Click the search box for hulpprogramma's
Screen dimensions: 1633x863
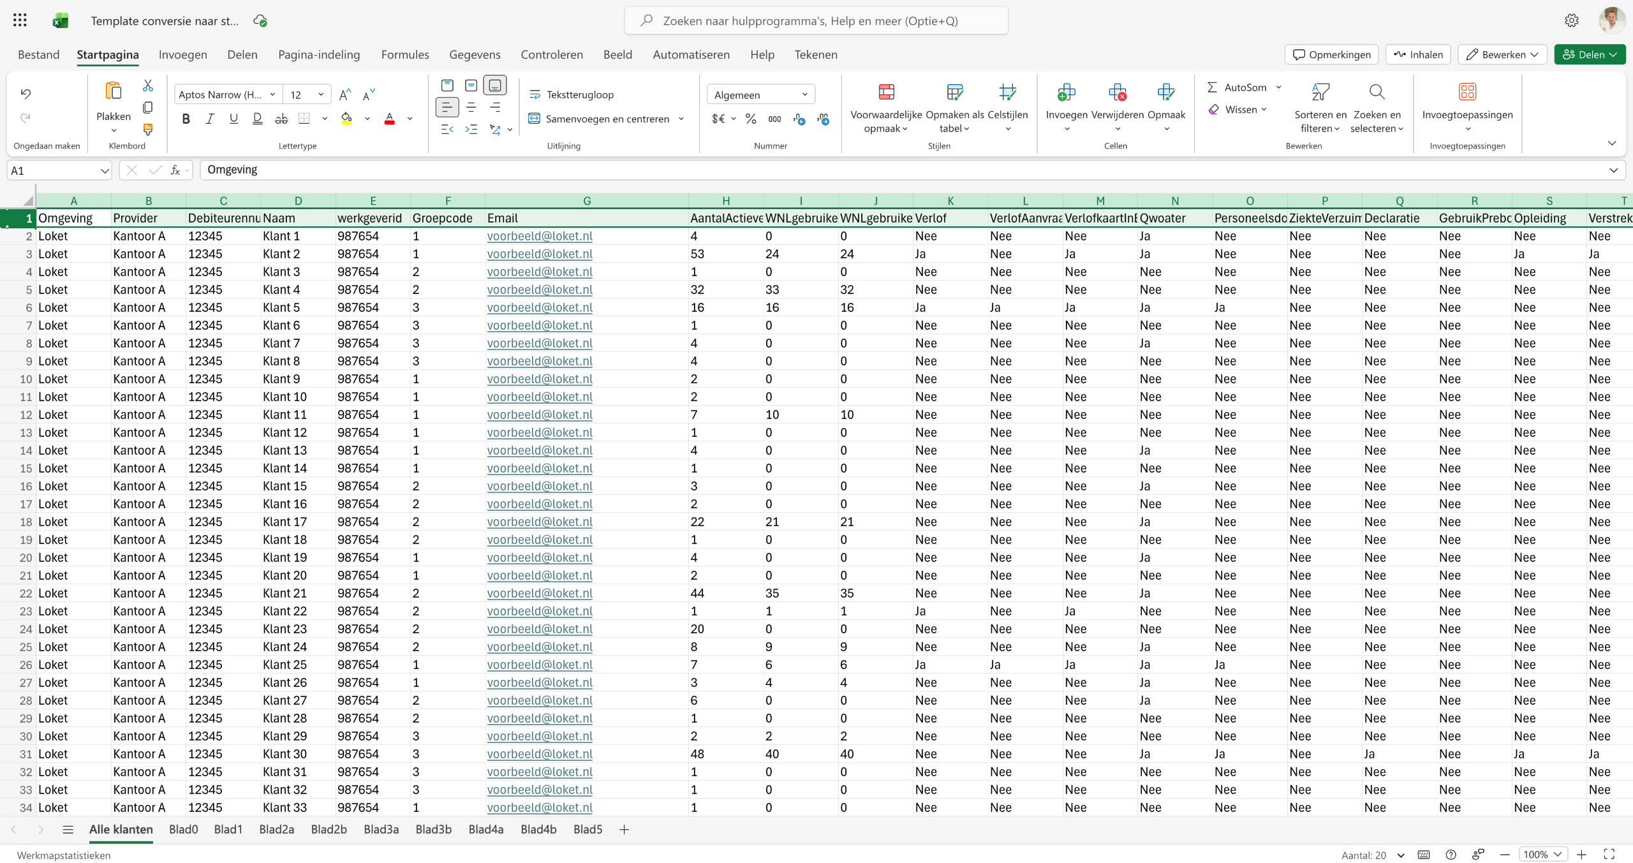(816, 20)
